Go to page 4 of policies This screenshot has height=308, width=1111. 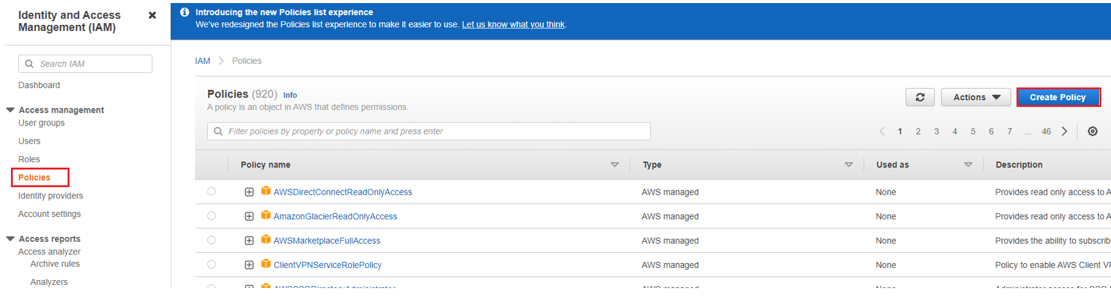pos(955,132)
